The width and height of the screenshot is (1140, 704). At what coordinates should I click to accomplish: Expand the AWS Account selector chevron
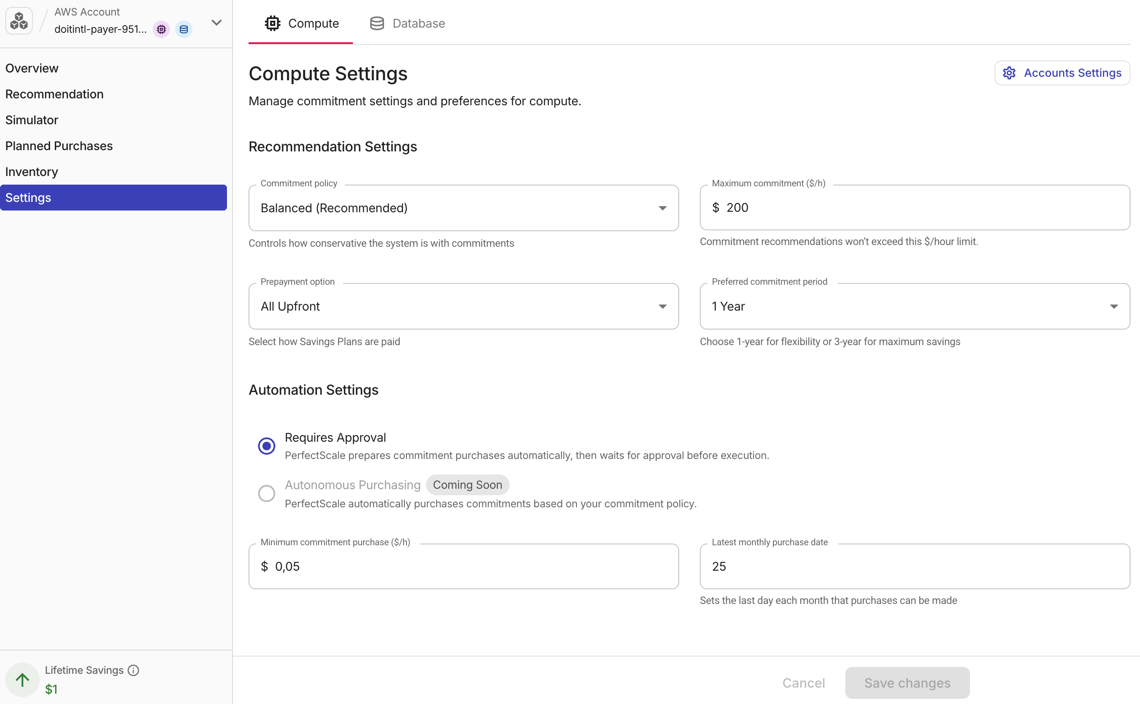point(217,22)
